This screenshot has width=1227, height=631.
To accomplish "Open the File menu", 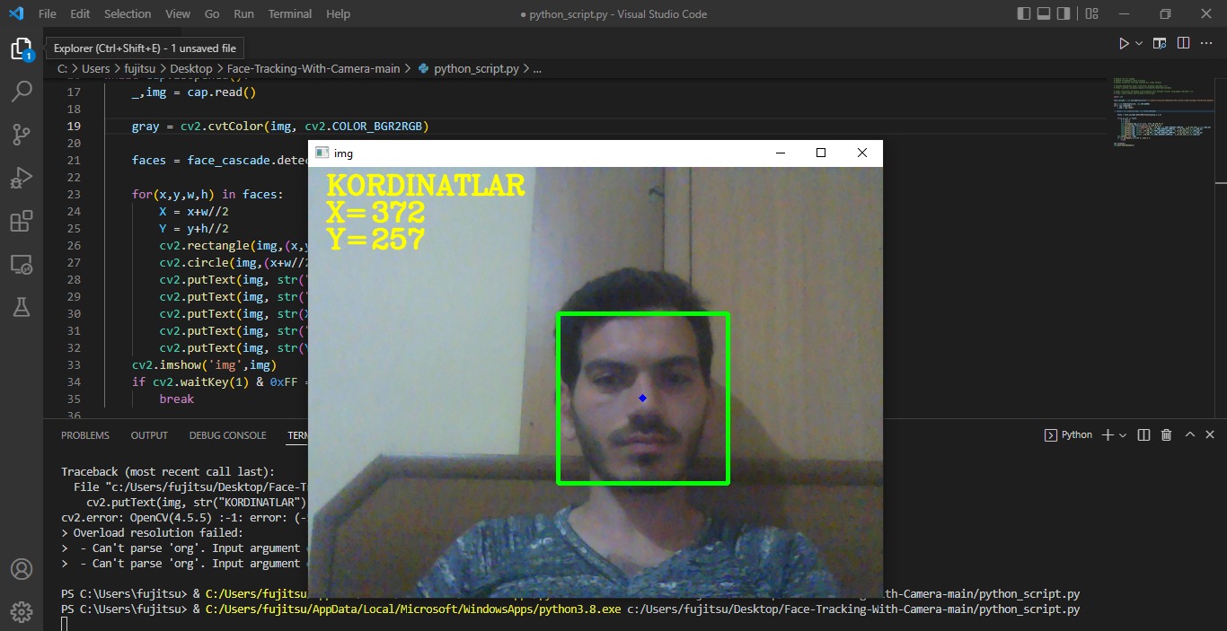I will click(x=48, y=13).
